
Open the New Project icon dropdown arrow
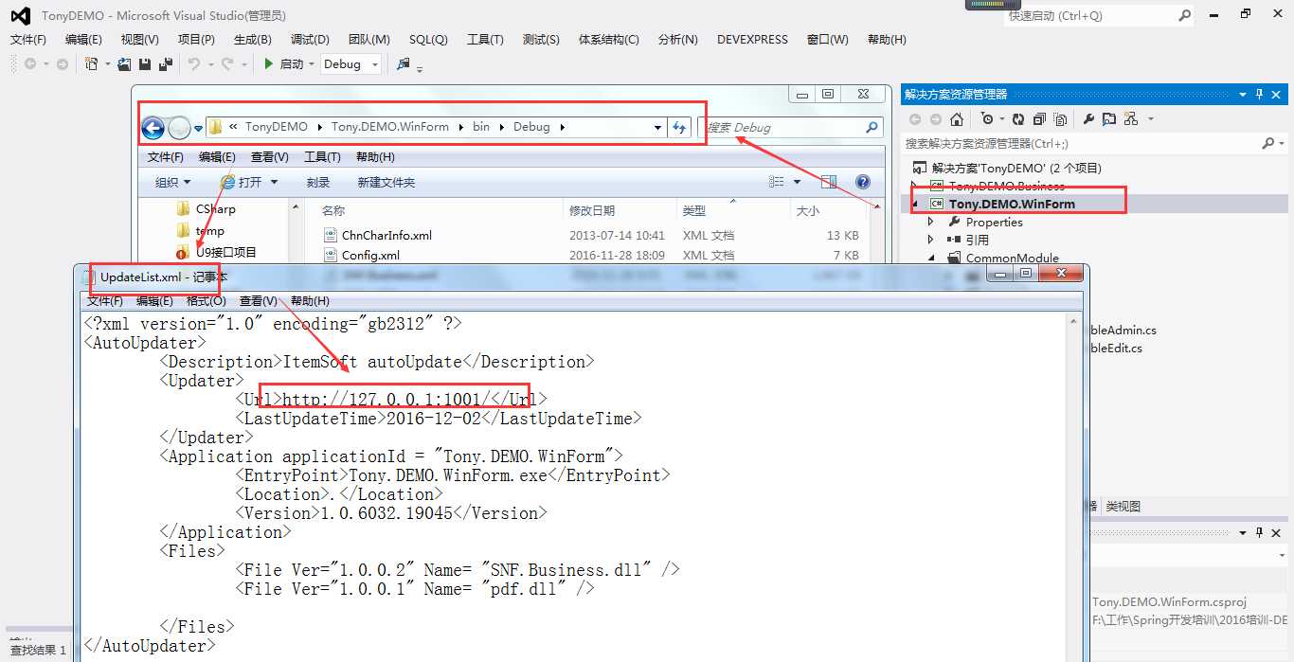(107, 64)
